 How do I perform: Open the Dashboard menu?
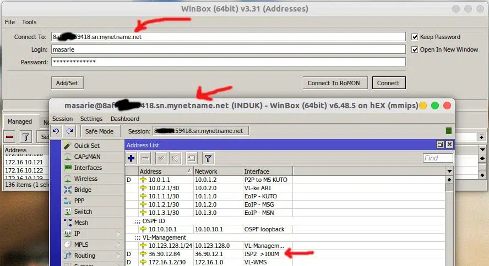coord(125,119)
